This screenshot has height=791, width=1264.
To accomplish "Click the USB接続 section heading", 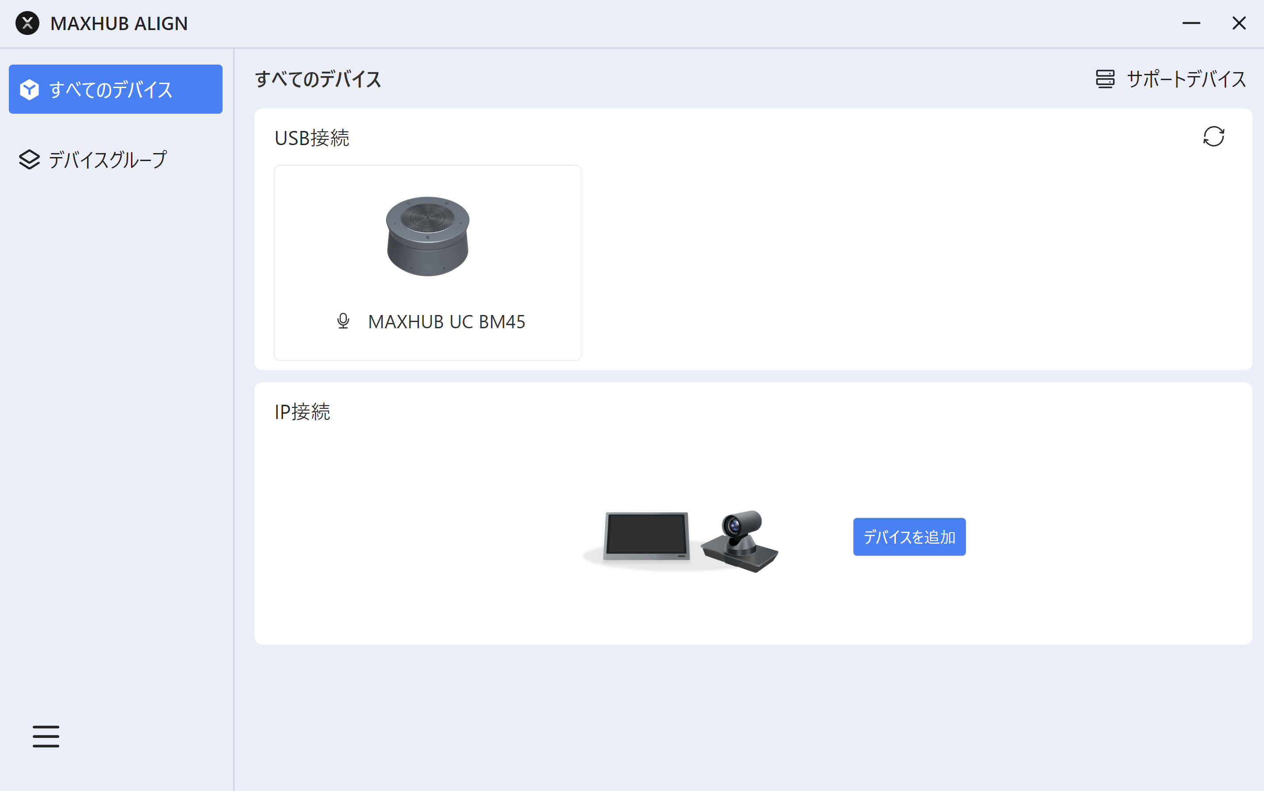I will tap(312, 138).
